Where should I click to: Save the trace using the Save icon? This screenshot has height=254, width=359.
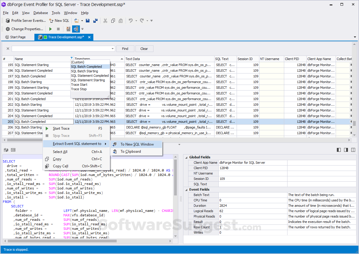coord(87,20)
